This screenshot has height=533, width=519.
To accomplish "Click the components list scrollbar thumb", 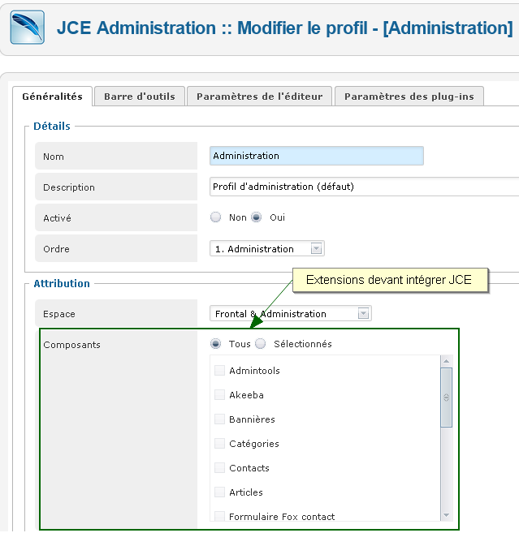I will pos(446,398).
